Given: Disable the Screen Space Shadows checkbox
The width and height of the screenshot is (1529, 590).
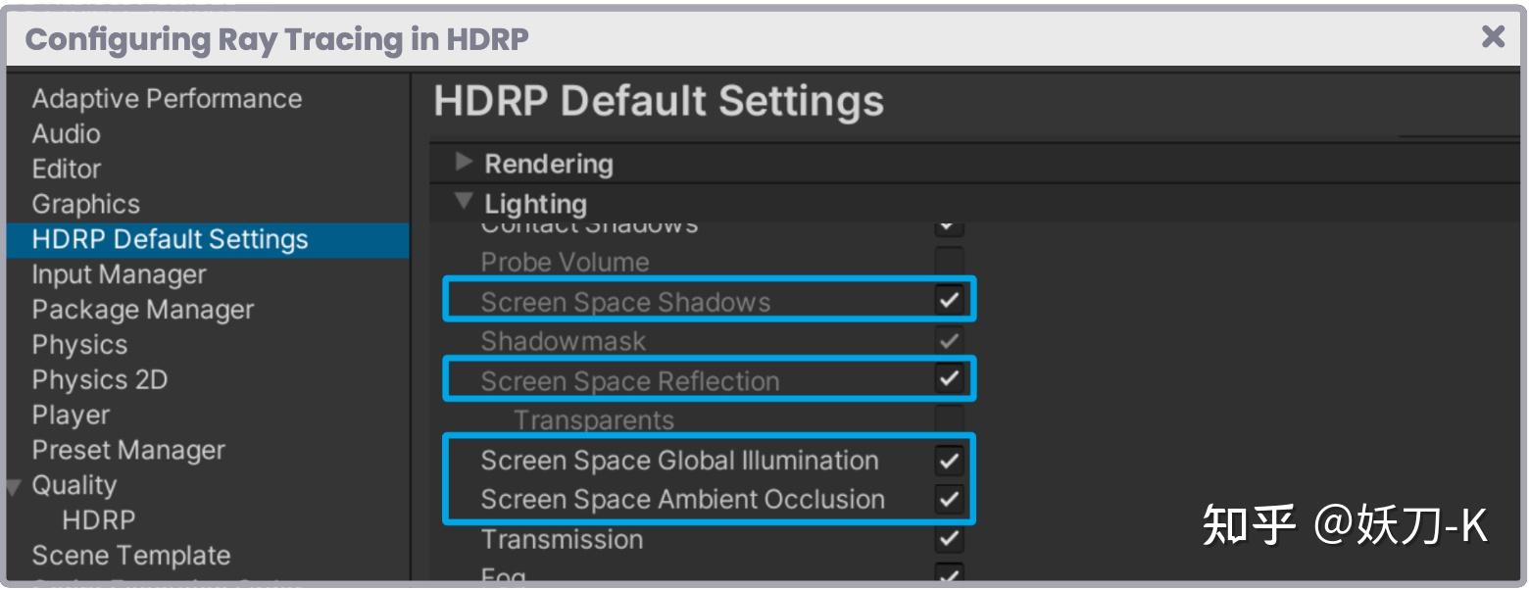Looking at the screenshot, I should (948, 302).
